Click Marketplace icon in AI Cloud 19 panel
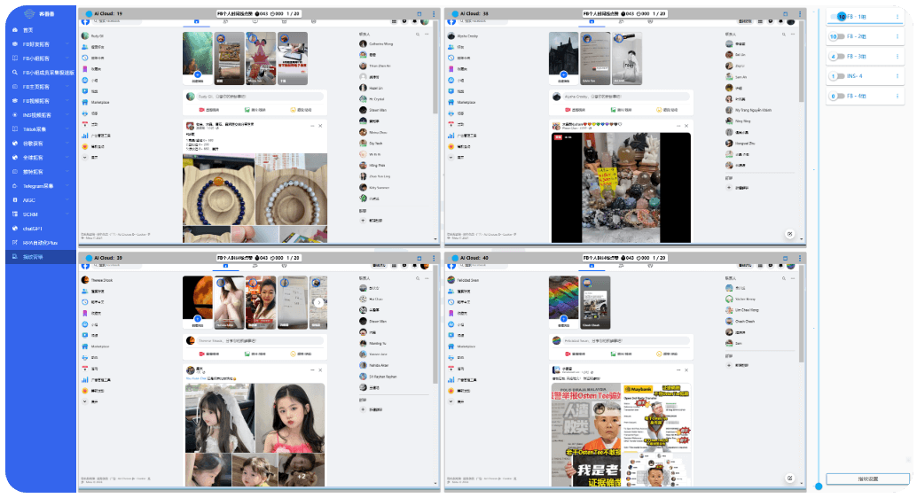This screenshot has height=498, width=917. click(x=85, y=102)
